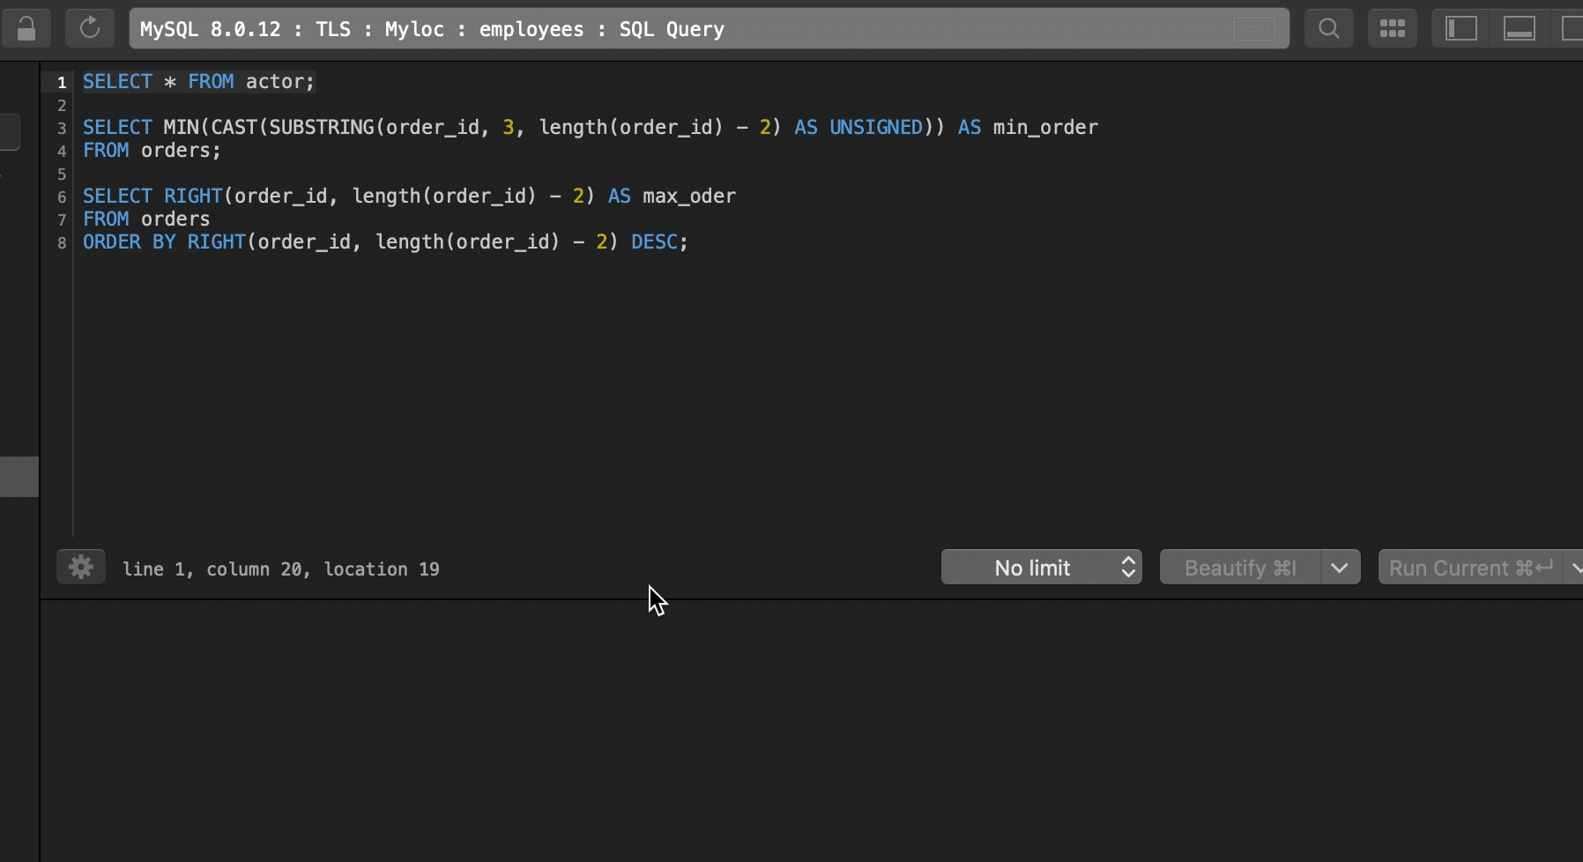
Task: Click the end of line 1 query
Action: tap(315, 82)
